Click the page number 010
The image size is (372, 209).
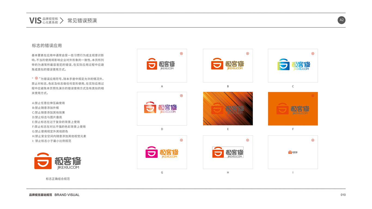click(x=343, y=195)
